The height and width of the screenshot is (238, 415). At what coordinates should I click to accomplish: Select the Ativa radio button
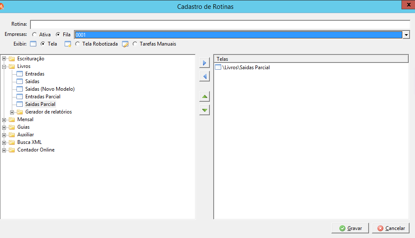(34, 35)
